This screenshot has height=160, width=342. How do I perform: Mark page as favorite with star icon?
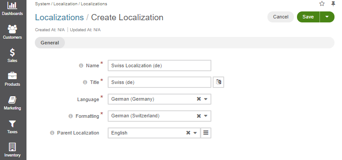(x=322, y=4)
